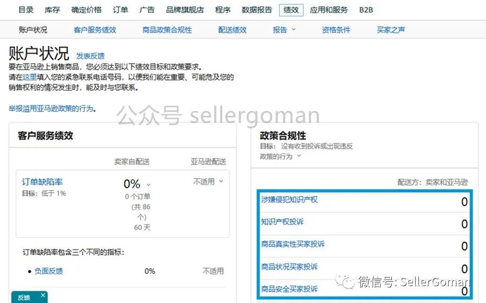Expand the 政策的行为 target description chevron

(x=299, y=156)
